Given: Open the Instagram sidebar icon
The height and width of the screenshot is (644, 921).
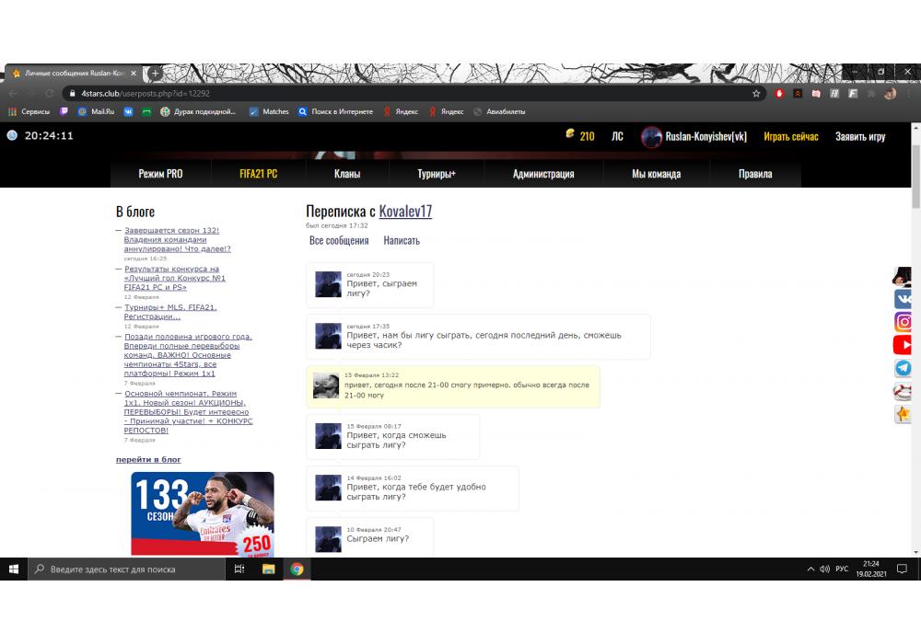Looking at the screenshot, I should pos(904,322).
